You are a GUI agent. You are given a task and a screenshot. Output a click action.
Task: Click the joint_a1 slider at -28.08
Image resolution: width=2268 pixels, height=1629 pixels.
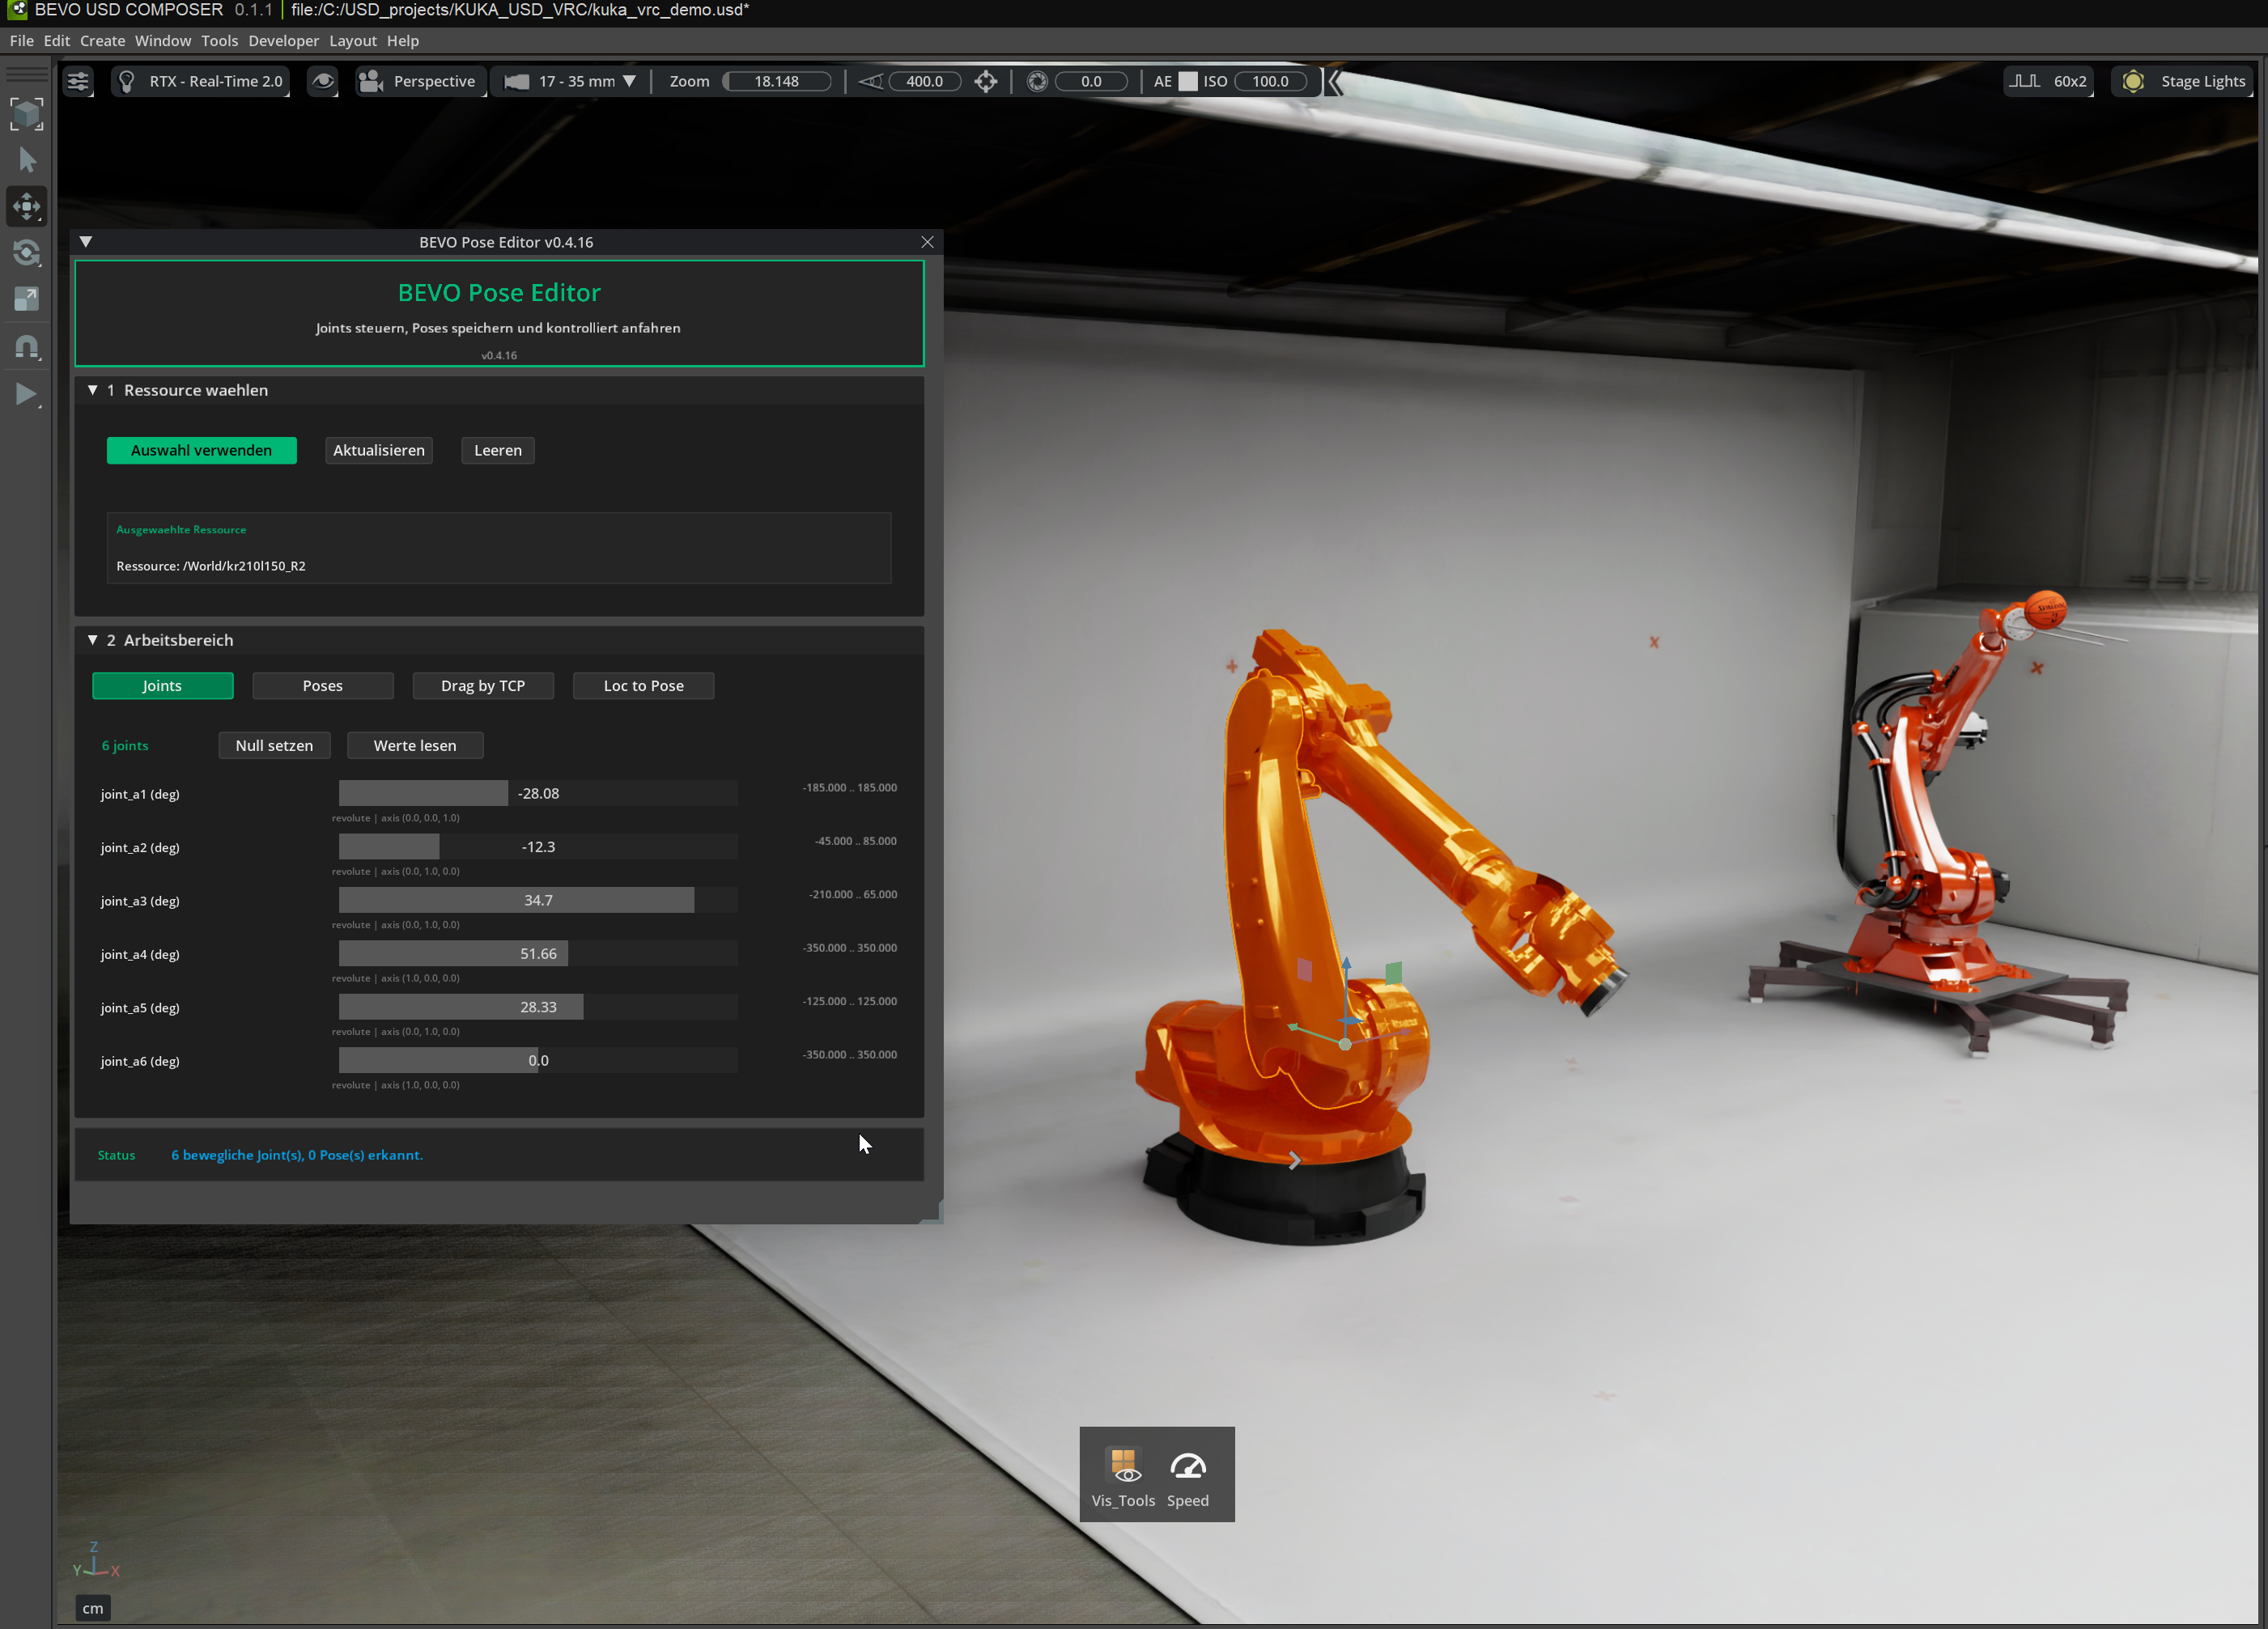coord(538,793)
